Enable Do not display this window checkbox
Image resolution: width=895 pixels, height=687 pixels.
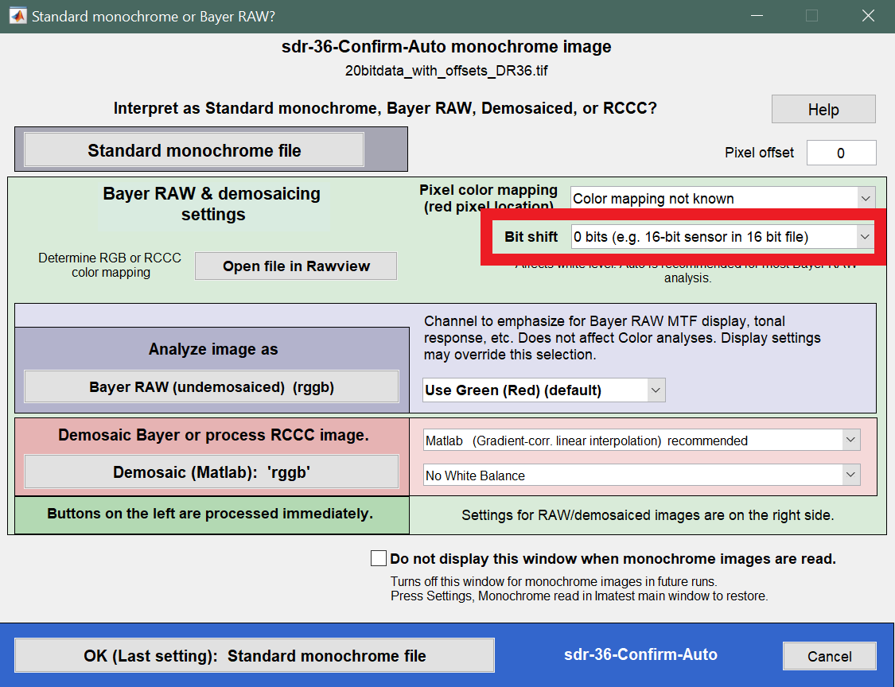pos(379,558)
